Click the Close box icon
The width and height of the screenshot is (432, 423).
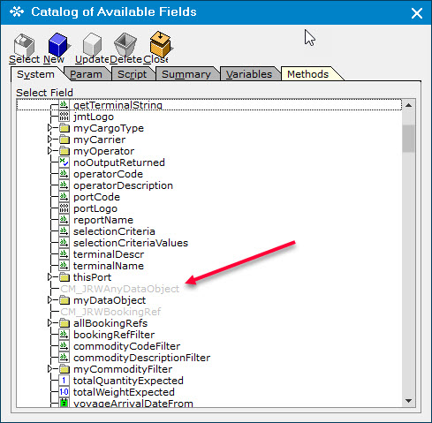tap(160, 43)
